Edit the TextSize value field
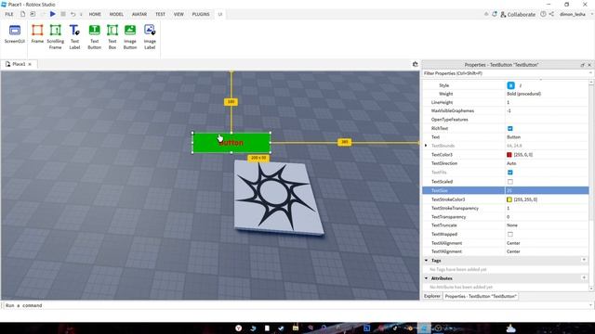Screen dimensions: 595x334 (x=547, y=190)
